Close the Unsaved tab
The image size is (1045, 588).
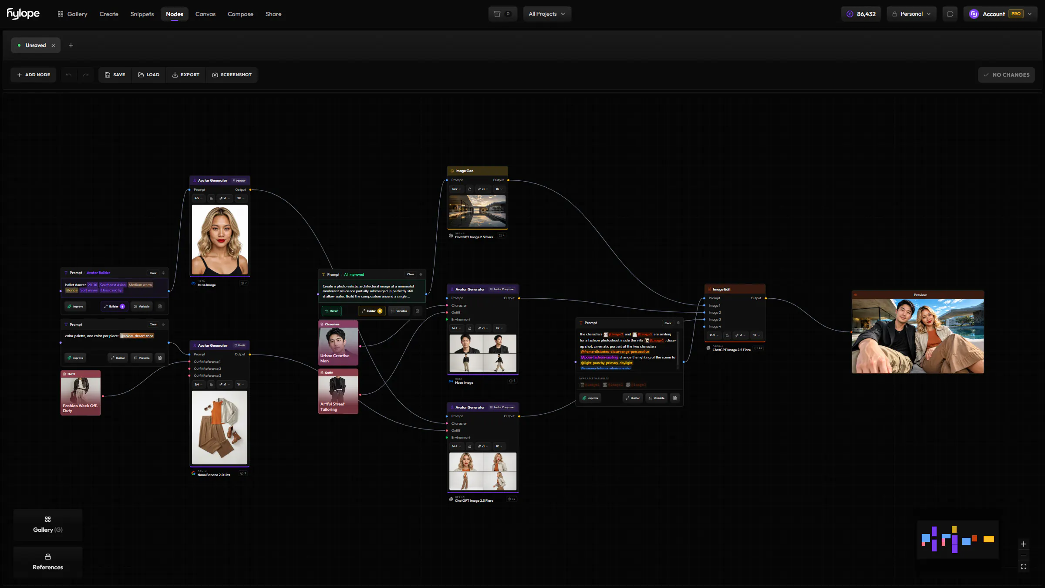tap(54, 45)
